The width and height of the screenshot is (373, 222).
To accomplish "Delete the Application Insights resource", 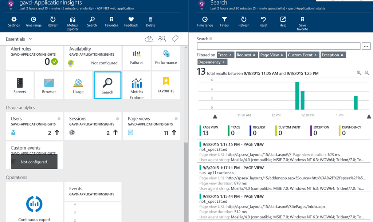I will 150,22.
